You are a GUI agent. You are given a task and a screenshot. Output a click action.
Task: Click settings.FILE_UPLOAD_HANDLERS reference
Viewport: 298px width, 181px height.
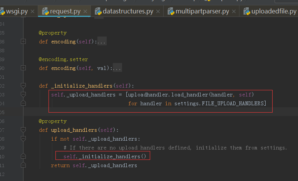[x=219, y=103]
